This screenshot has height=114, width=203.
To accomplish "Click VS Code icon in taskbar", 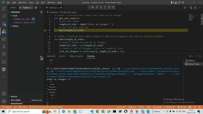I will 92,111.
